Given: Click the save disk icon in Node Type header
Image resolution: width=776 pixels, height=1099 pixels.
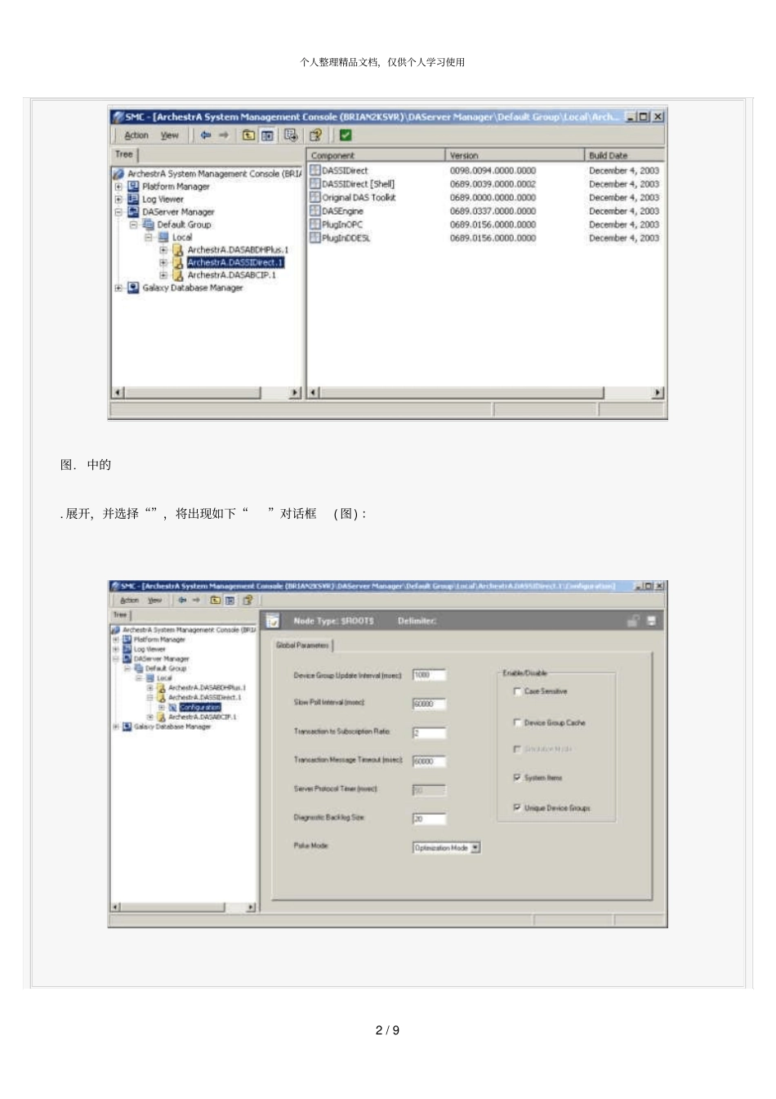Looking at the screenshot, I should click(x=651, y=621).
